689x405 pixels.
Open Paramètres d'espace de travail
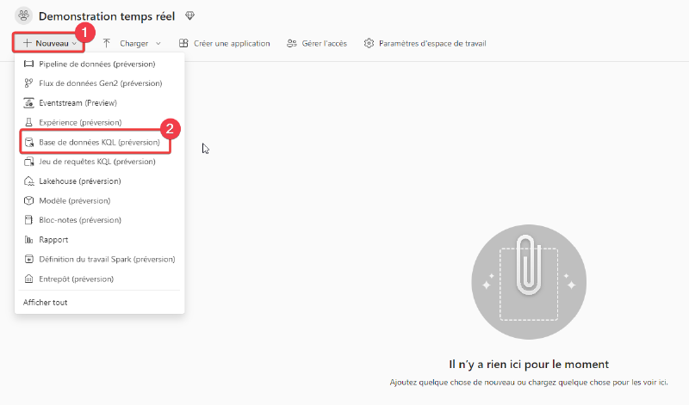425,44
